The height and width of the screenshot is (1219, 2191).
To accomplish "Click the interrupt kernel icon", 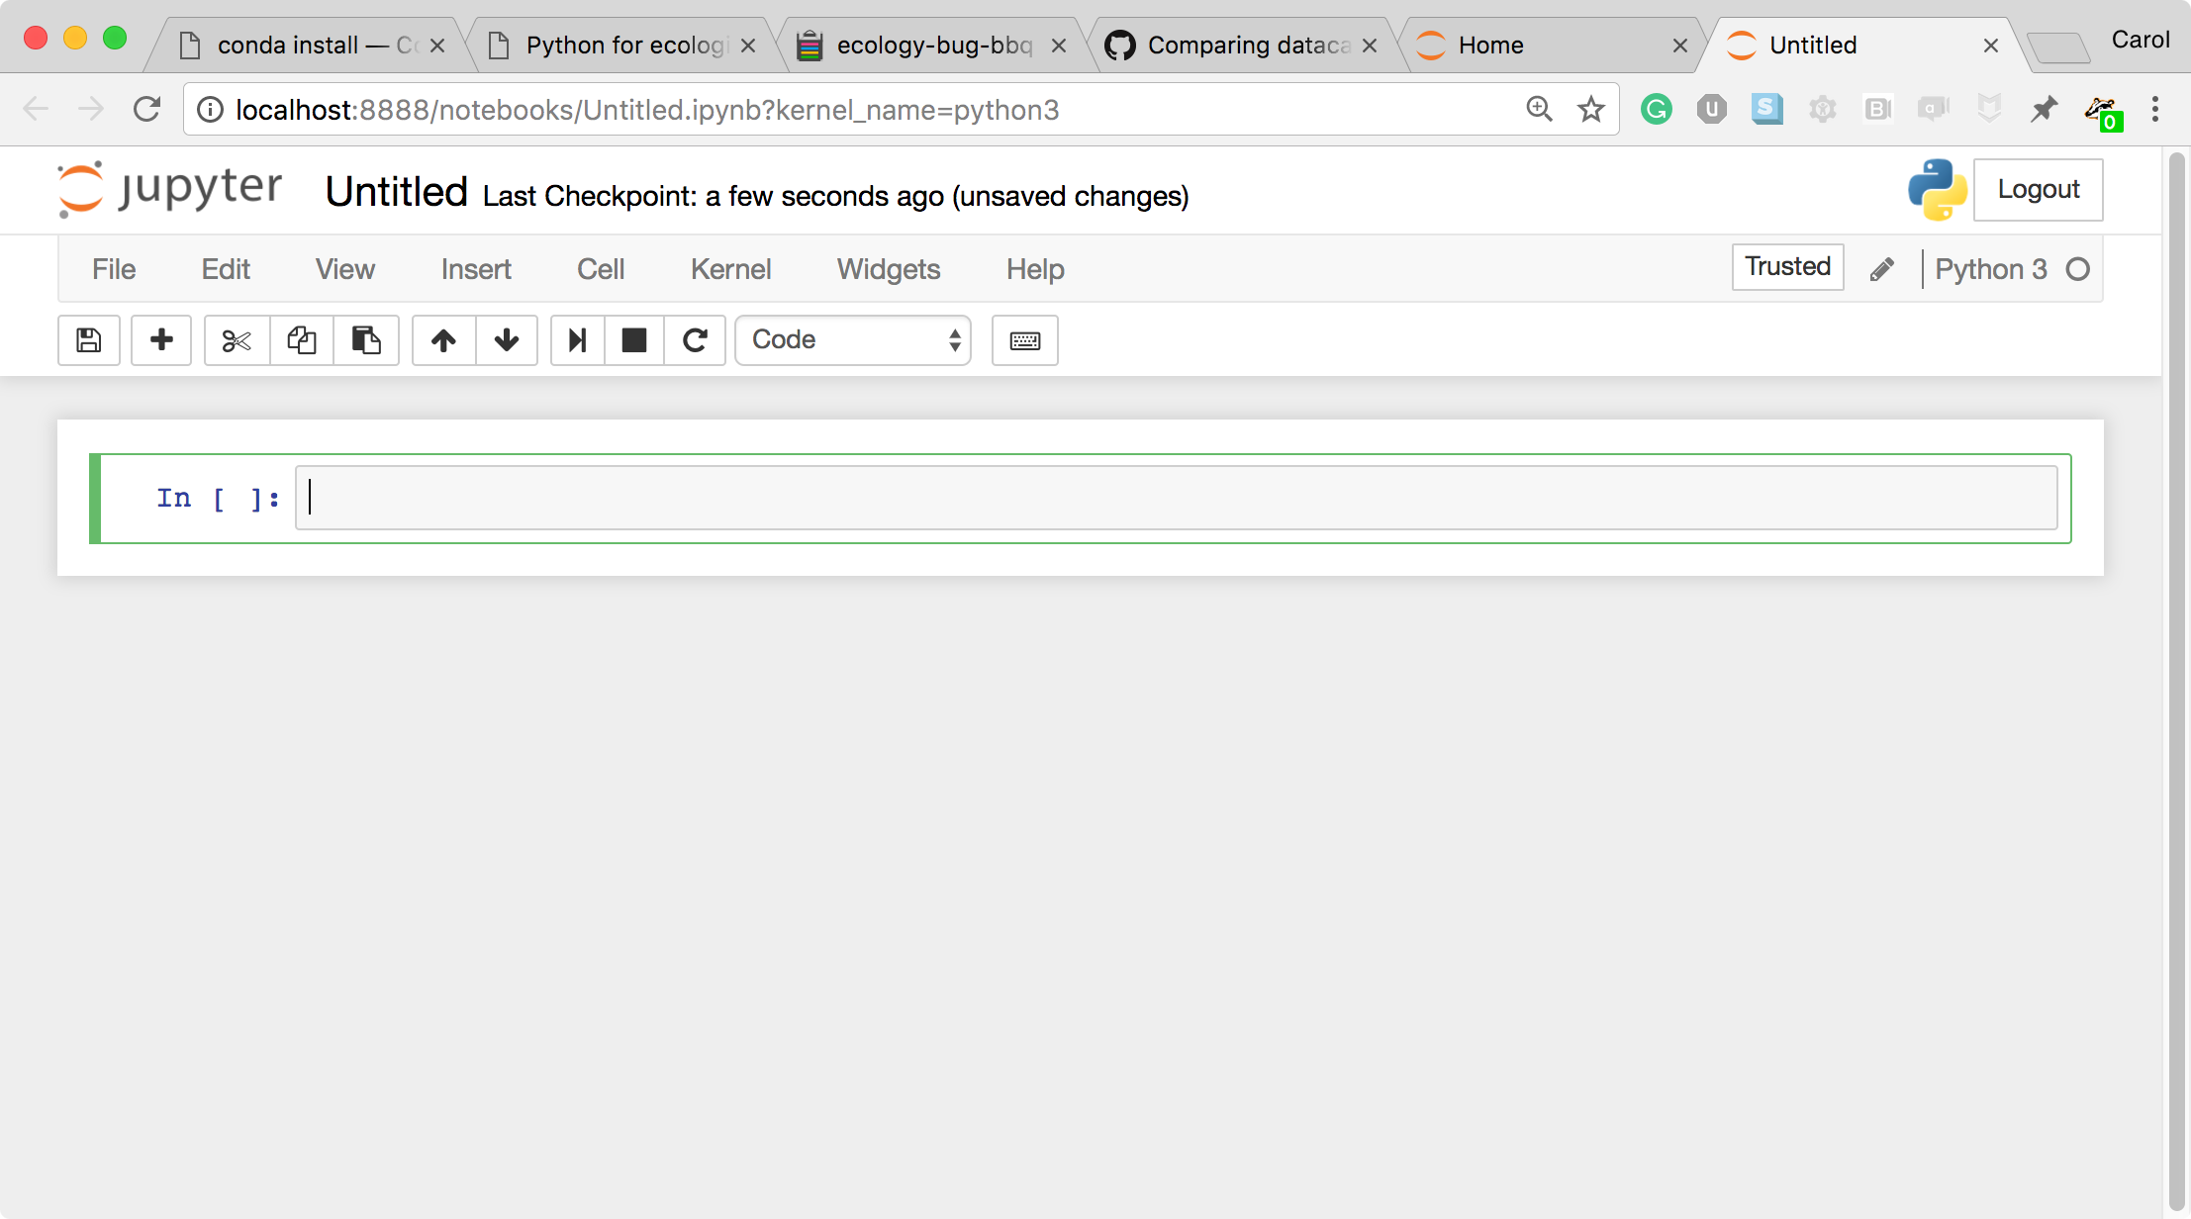I will point(631,339).
